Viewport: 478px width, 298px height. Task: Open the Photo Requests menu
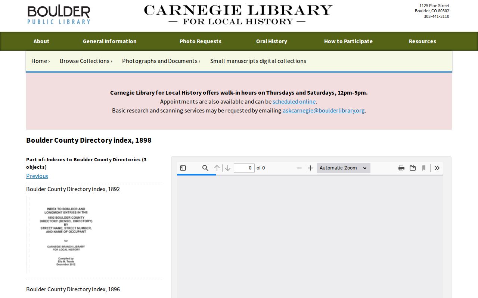coord(201,41)
